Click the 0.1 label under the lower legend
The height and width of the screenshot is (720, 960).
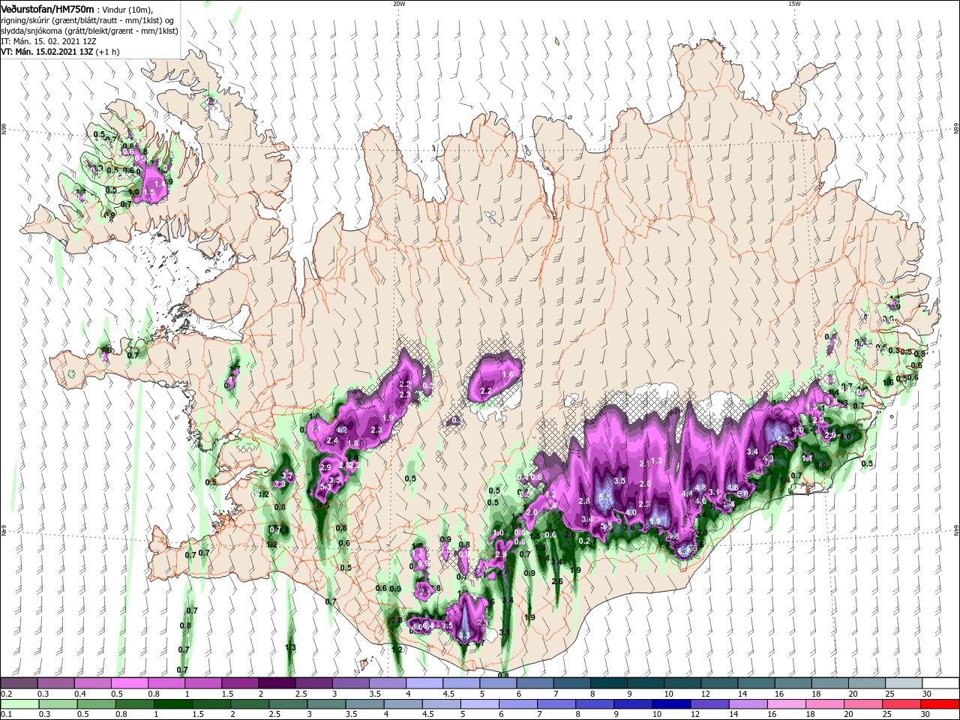pos(6,715)
